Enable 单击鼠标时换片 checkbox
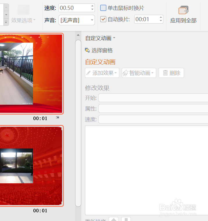 103,8
